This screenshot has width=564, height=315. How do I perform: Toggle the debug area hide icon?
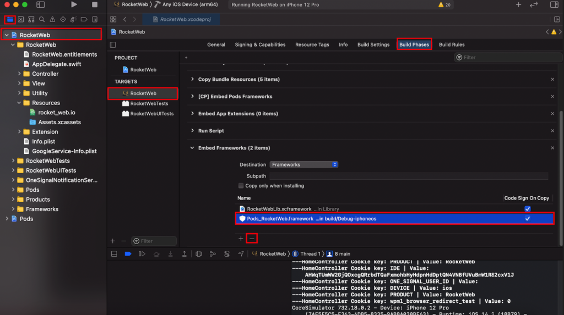[x=114, y=254]
